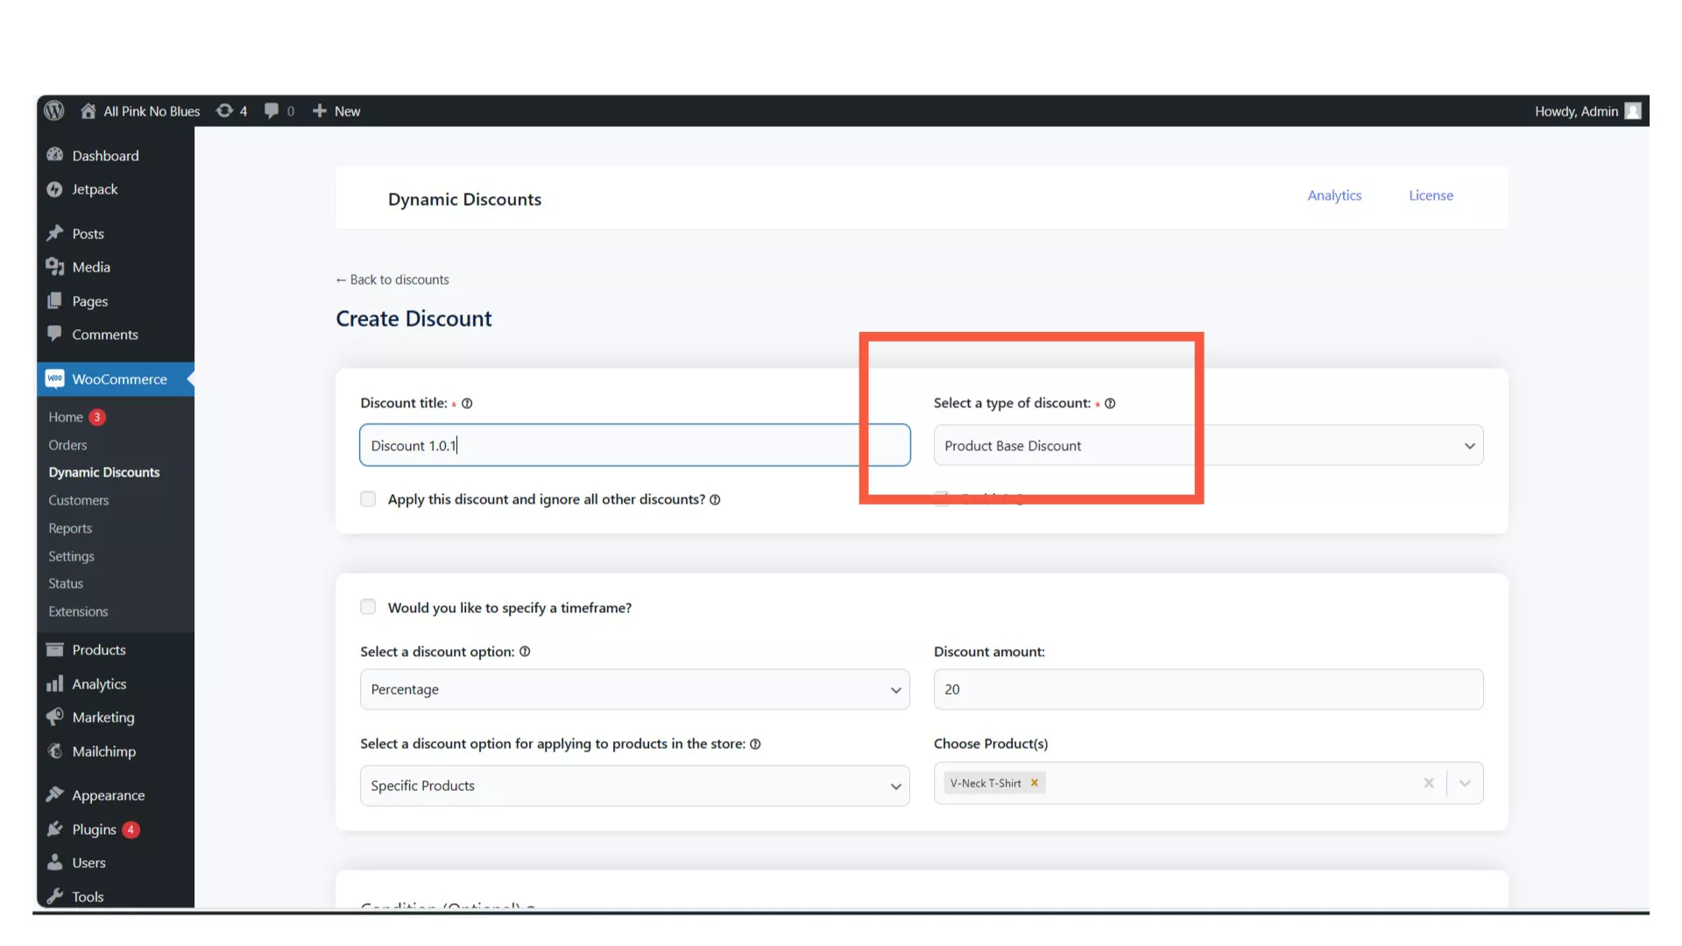
Task: Click the WordPress logo icon in toolbar
Action: (x=54, y=109)
